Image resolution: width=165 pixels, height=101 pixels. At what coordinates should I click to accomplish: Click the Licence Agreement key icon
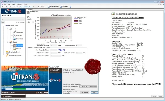(7, 55)
